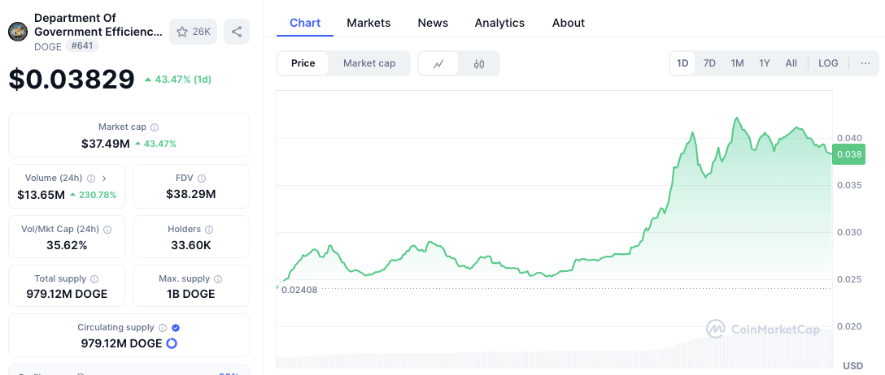The width and height of the screenshot is (885, 375).
Task: Open the chart more options ellipsis
Action: 865,63
